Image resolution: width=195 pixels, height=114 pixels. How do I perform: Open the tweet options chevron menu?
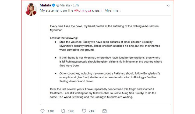pos(168,5)
